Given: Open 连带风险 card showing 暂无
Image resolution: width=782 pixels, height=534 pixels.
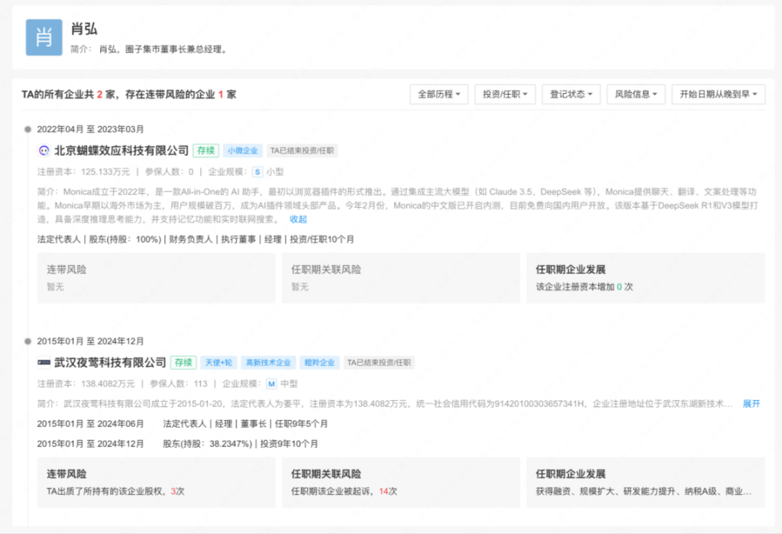Looking at the screenshot, I should click(156, 278).
